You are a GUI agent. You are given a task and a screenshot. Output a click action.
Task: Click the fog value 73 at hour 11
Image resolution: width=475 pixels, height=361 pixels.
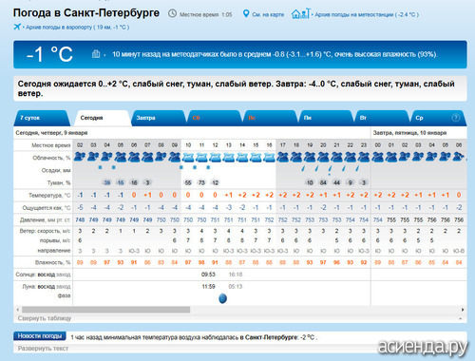[201, 182]
